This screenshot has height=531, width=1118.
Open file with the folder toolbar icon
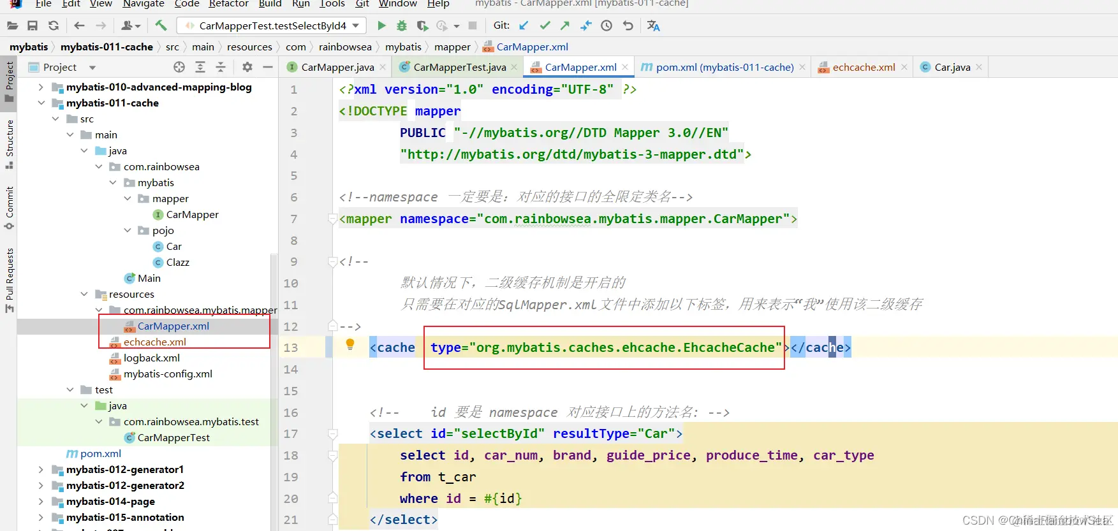(12, 25)
